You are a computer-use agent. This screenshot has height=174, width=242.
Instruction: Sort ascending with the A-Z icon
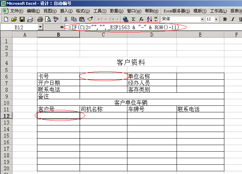click(x=149, y=19)
